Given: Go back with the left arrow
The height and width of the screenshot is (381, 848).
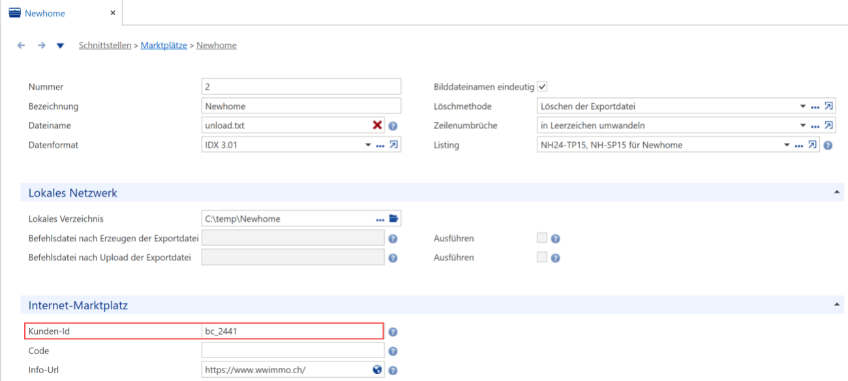Looking at the screenshot, I should (22, 46).
